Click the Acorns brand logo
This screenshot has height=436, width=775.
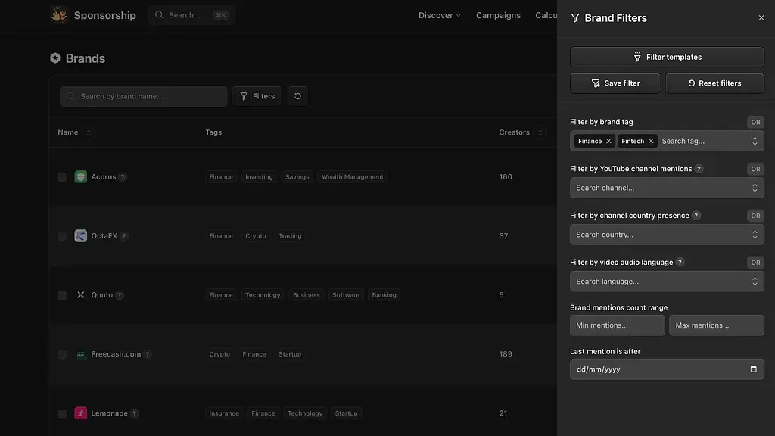coord(80,176)
